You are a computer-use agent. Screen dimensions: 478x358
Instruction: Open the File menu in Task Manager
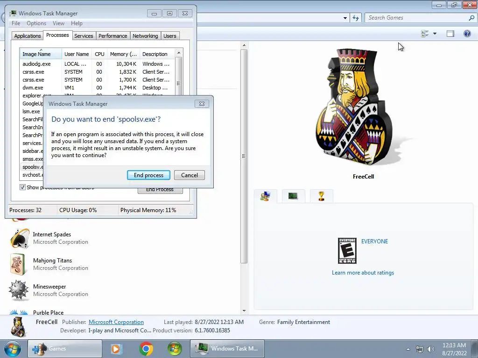(16, 23)
